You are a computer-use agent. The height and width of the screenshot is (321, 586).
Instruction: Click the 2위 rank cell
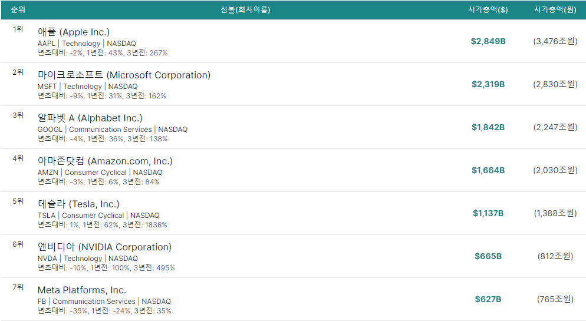18,72
